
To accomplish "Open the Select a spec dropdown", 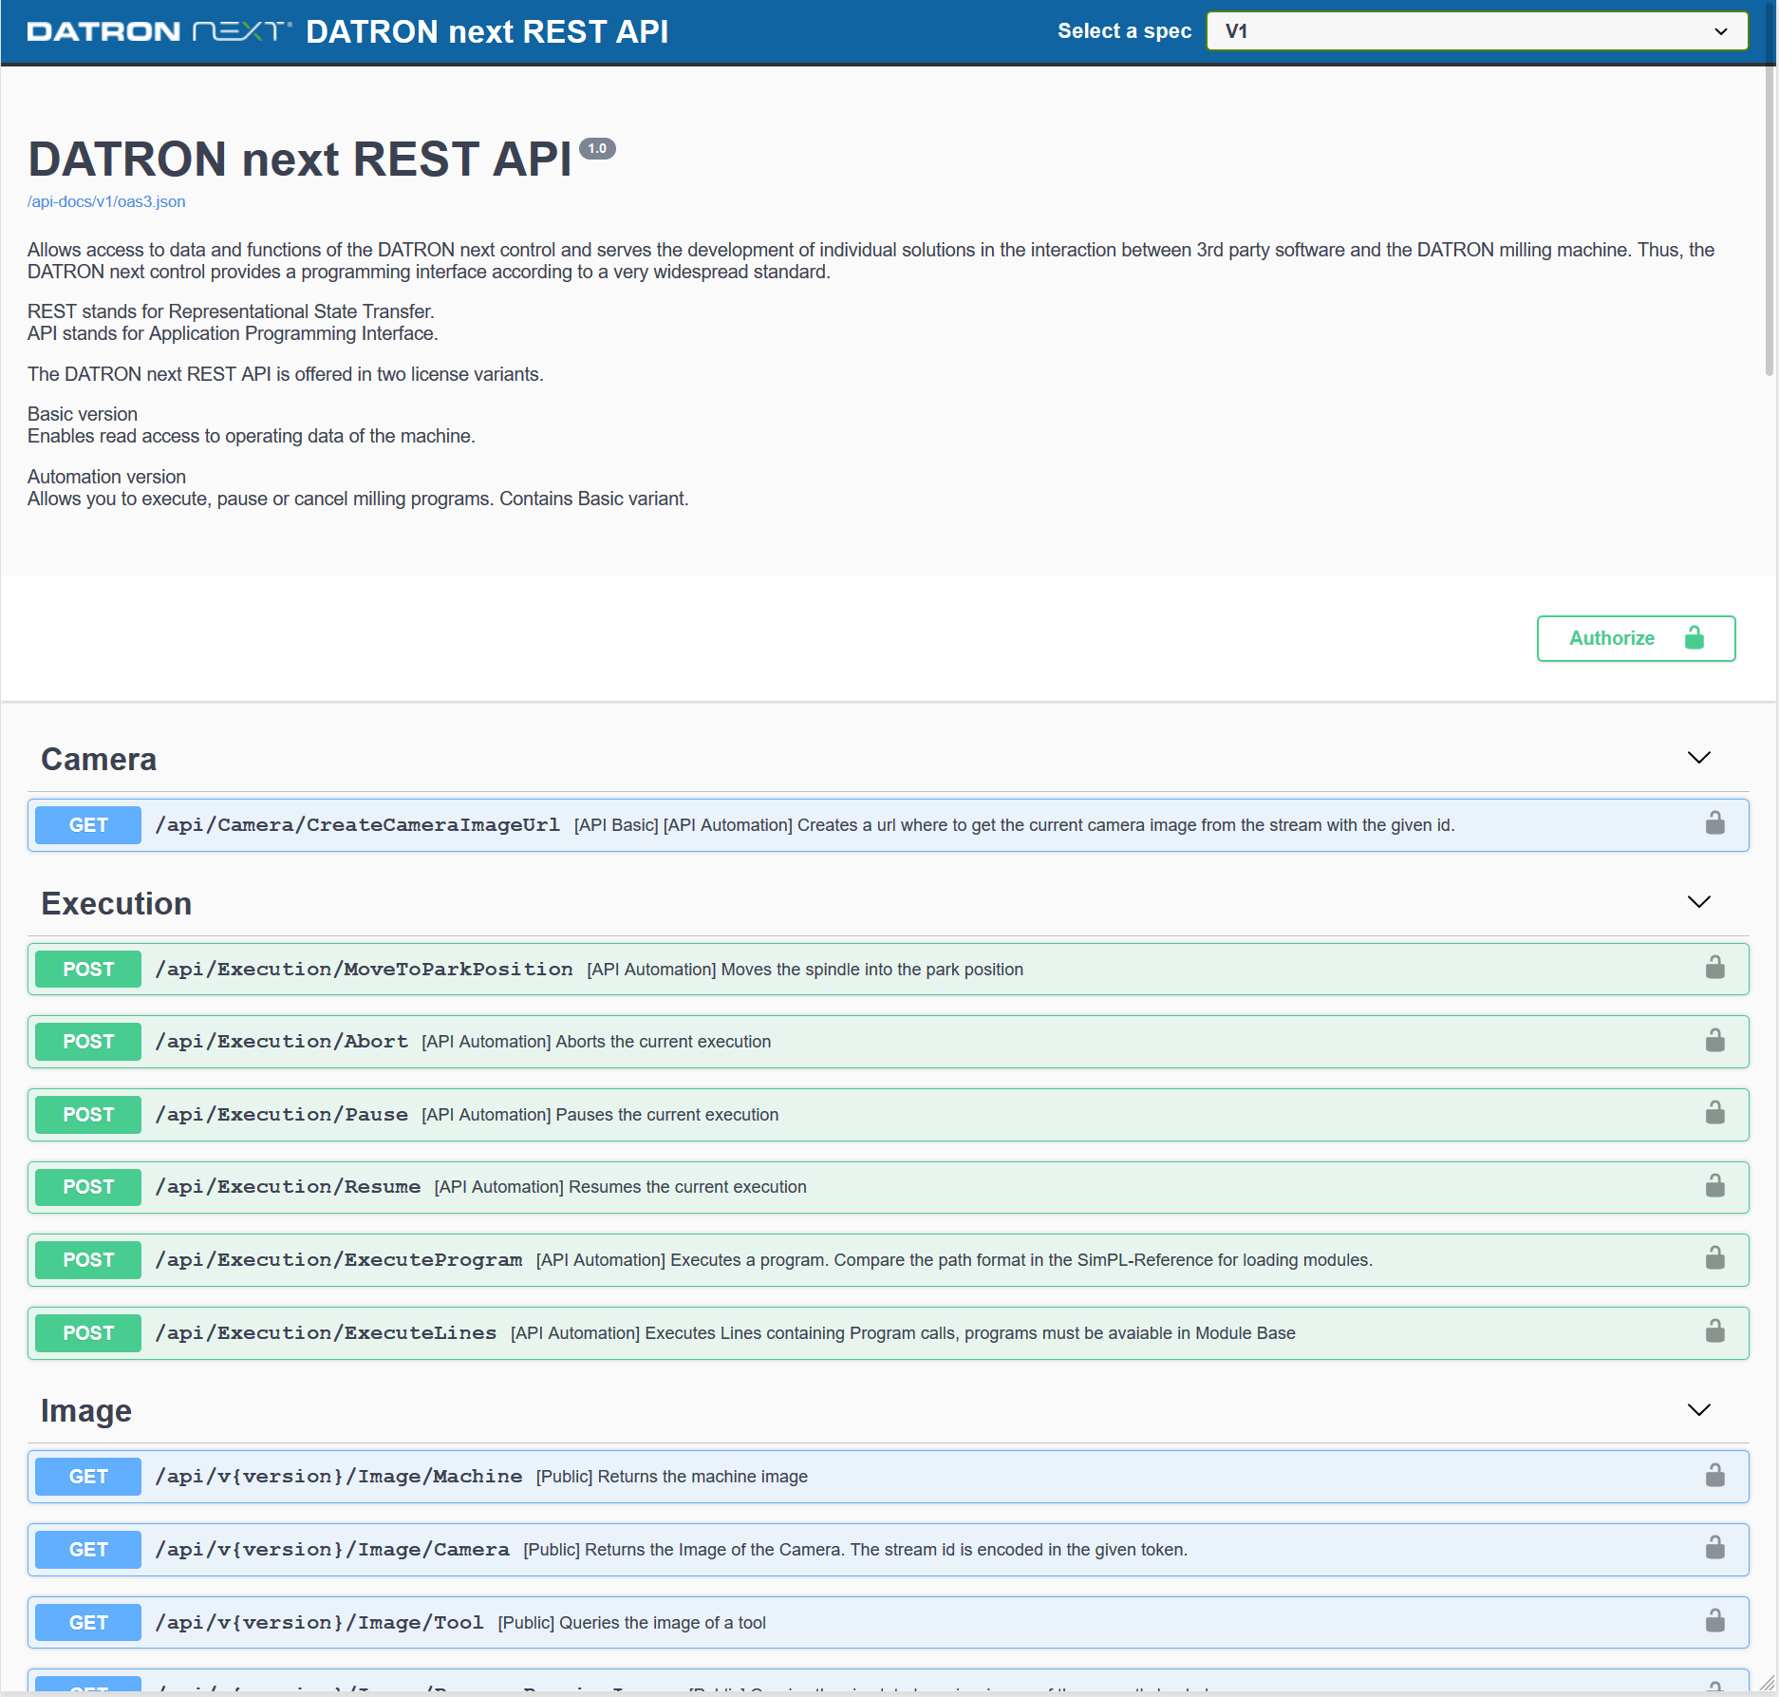I will [1476, 31].
